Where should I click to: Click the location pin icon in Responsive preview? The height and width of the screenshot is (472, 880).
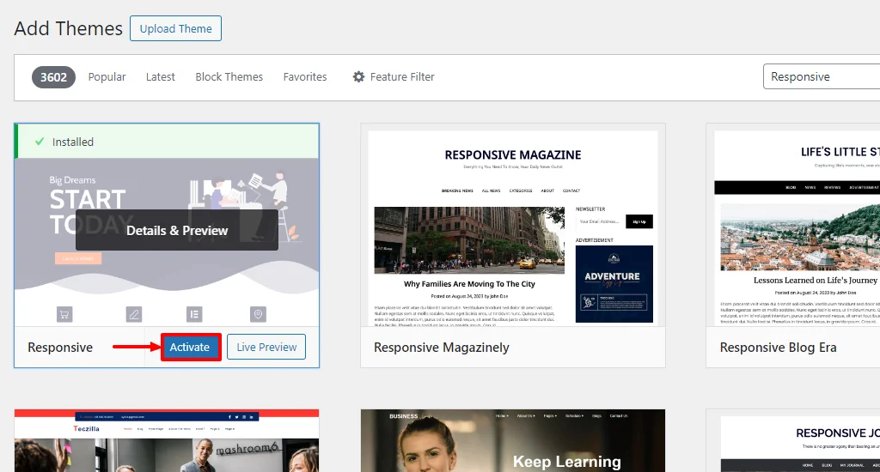258,314
